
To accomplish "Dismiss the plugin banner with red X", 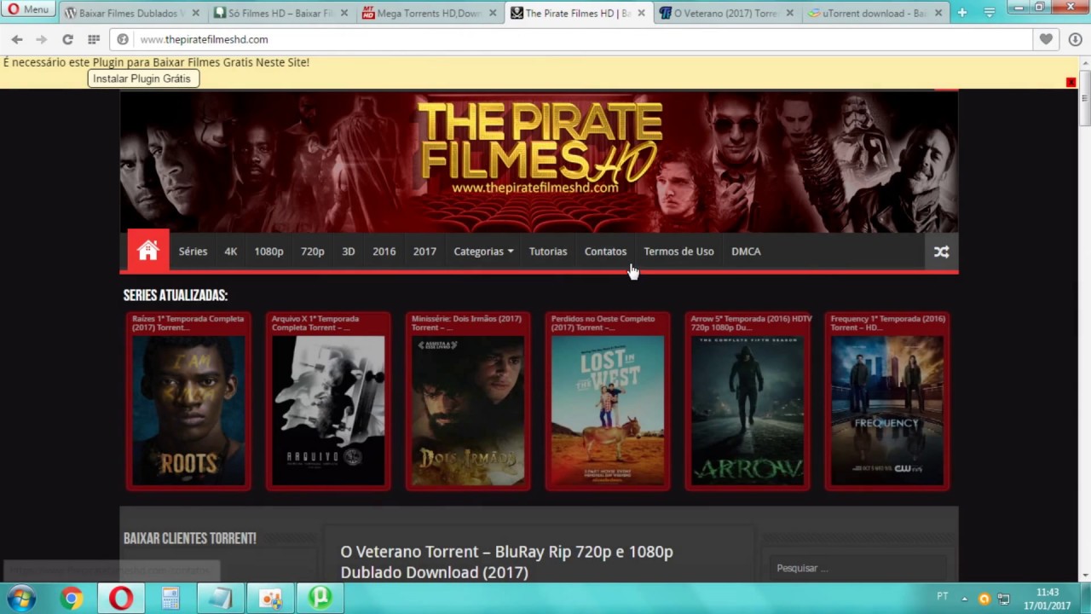I will pyautogui.click(x=1071, y=82).
